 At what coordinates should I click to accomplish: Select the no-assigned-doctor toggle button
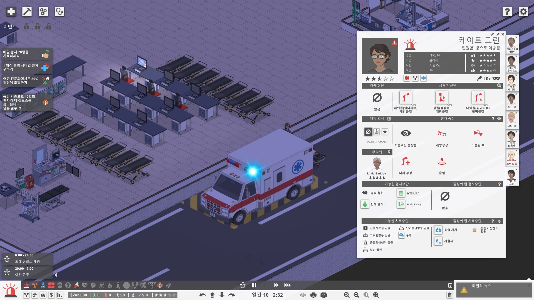click(368, 132)
